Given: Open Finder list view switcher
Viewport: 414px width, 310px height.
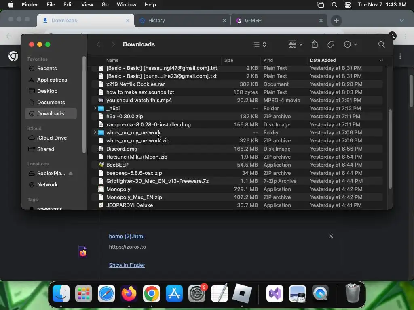Looking at the screenshot, I should tap(259, 44).
